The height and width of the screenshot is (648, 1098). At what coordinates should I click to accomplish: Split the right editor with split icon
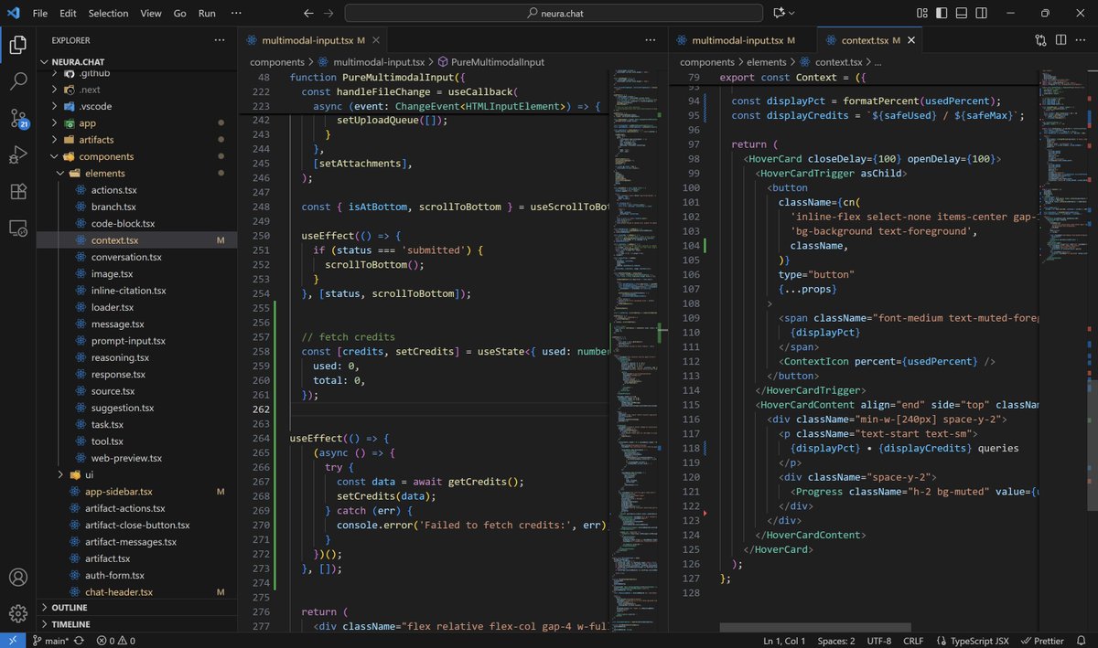coord(1061,41)
